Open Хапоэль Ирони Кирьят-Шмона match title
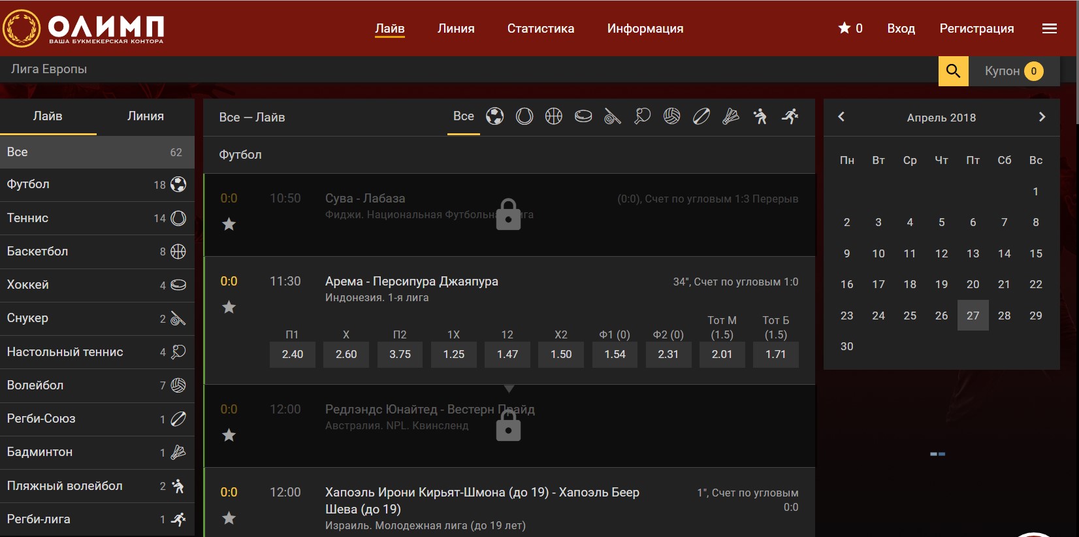This screenshot has height=537, width=1079. [482, 500]
